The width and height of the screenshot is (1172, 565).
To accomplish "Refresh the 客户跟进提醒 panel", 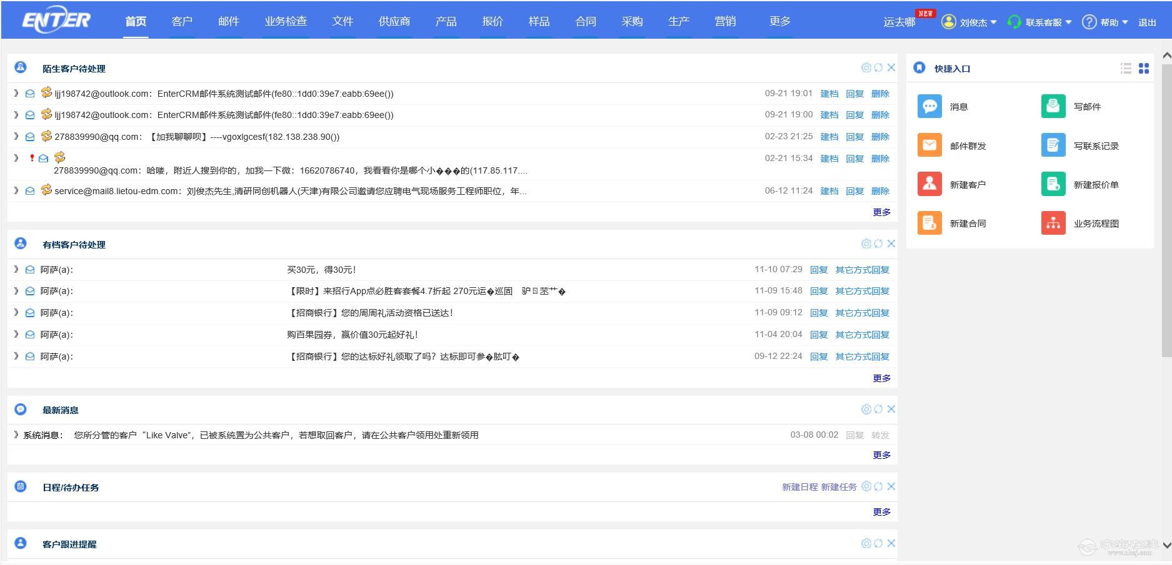I will [878, 543].
